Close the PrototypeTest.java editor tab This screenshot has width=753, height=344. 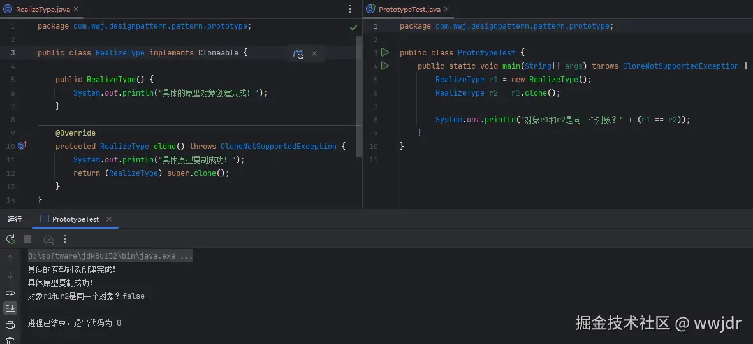tap(446, 9)
